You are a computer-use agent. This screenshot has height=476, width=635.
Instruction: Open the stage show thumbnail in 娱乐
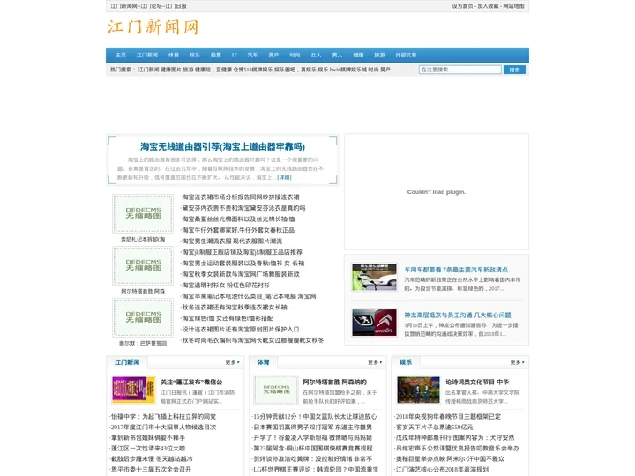(x=418, y=390)
